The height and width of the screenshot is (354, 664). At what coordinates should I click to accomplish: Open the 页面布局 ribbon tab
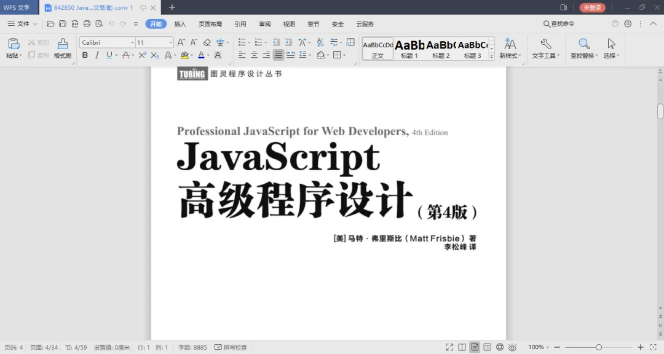click(210, 24)
